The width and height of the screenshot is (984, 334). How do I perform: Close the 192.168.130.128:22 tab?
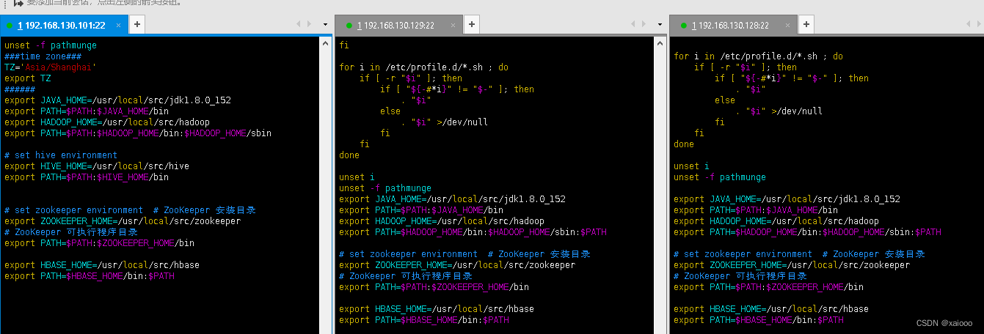[789, 25]
